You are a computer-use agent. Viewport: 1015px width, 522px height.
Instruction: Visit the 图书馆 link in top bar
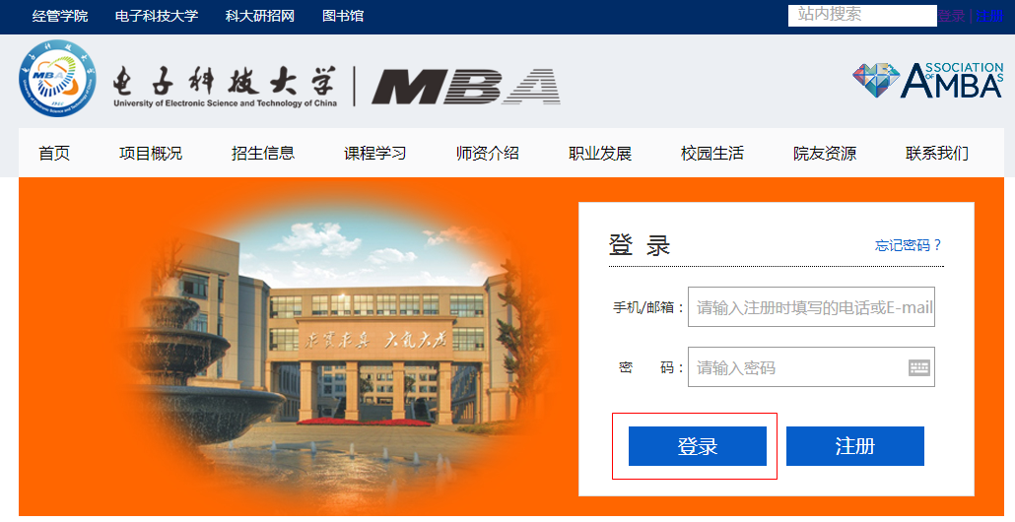coord(343,16)
